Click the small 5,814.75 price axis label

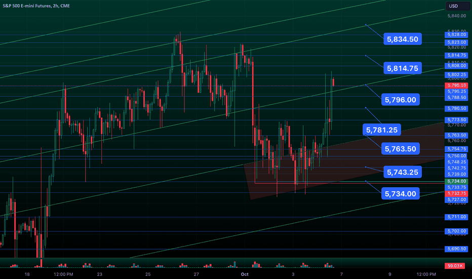coord(456,55)
